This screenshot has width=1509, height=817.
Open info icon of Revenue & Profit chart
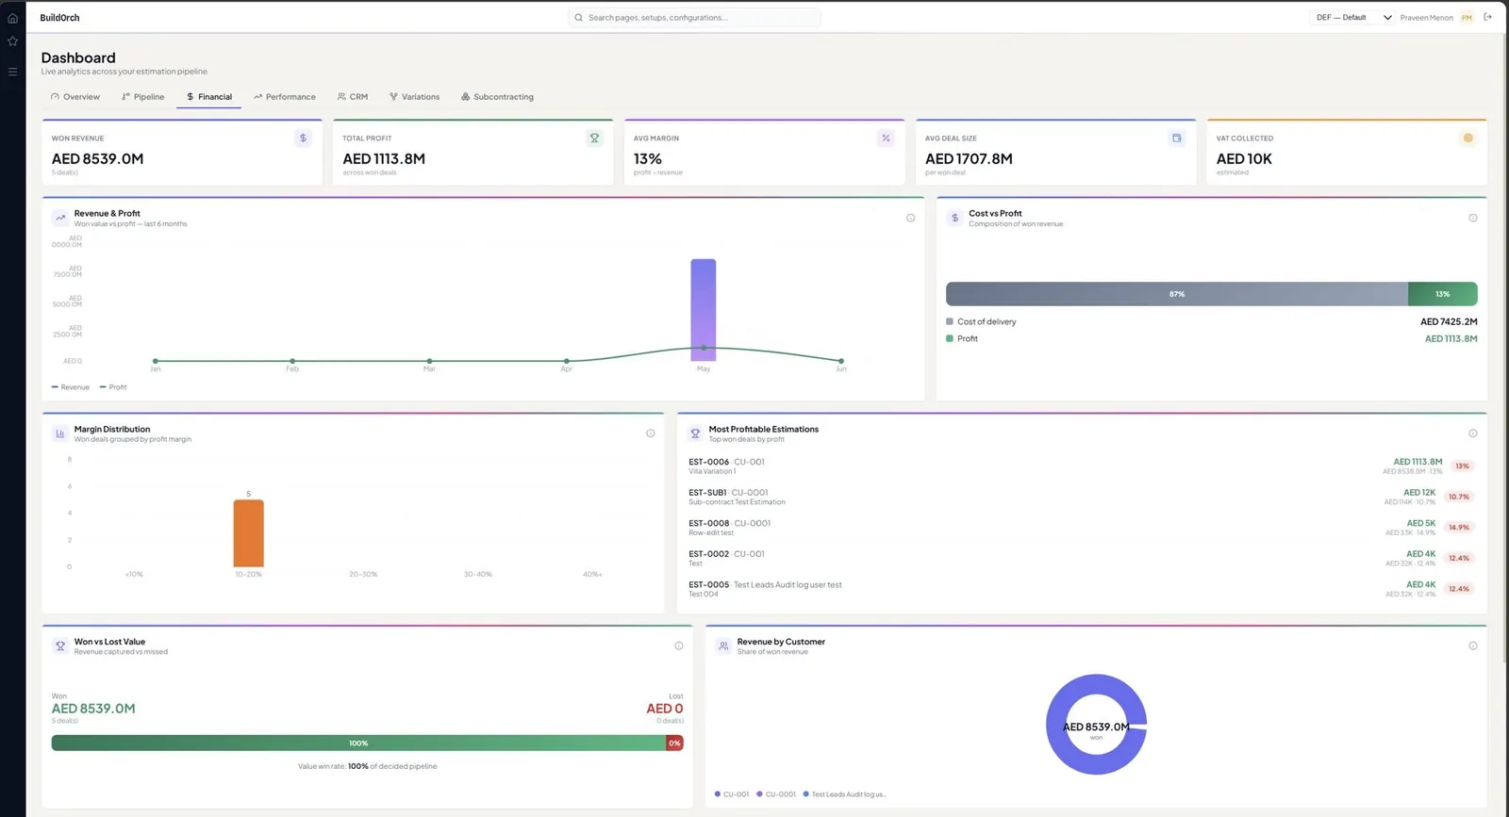tap(910, 218)
